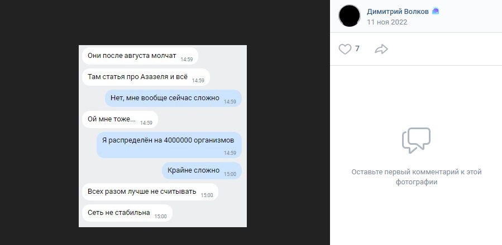The image size is (502, 245).
Task: Click 'Оставьте первый комментарий' placeholder text
Action: pyautogui.click(x=416, y=177)
